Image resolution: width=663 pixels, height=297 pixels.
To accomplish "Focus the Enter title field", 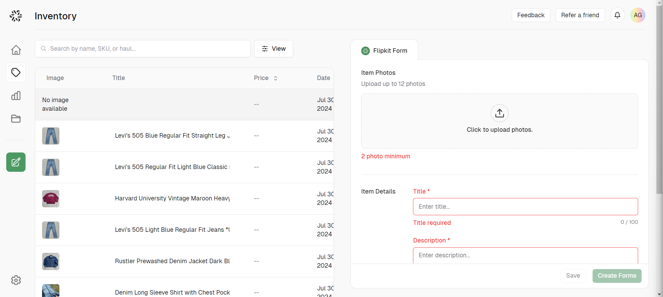I will pos(526,207).
